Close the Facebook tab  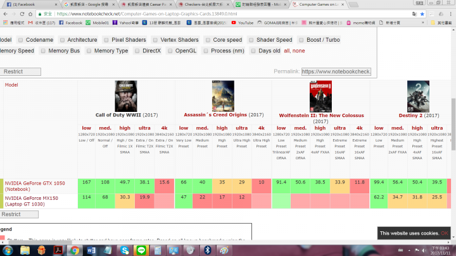click(x=56, y=4)
